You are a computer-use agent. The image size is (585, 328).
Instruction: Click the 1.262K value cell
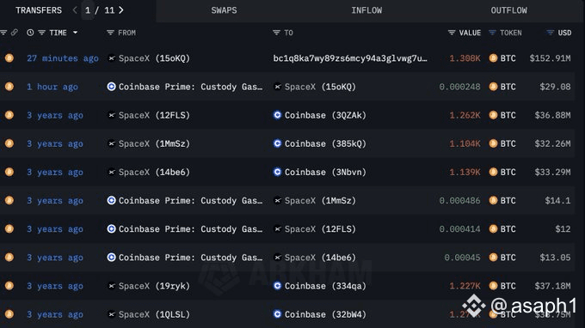(465, 115)
